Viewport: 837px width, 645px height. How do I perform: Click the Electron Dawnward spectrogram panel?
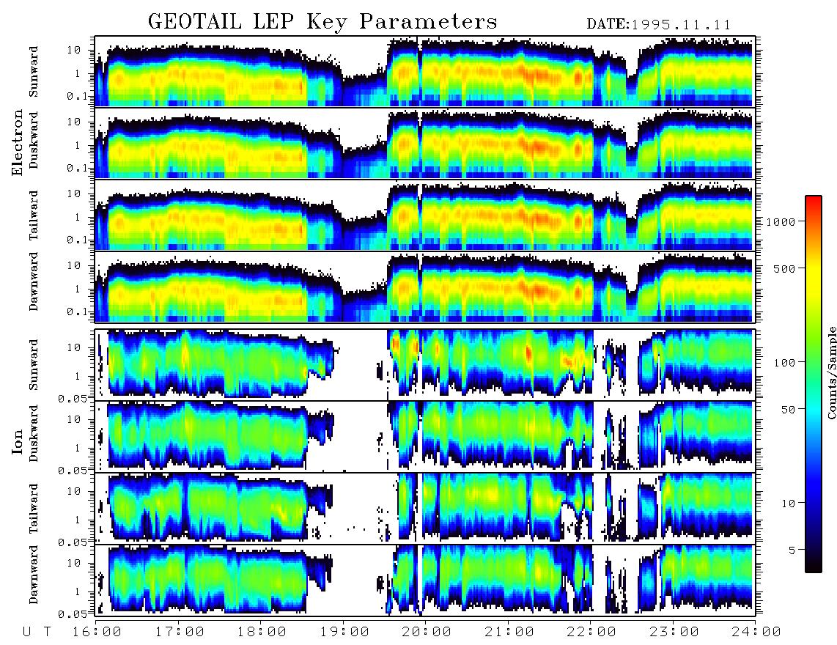(x=425, y=287)
